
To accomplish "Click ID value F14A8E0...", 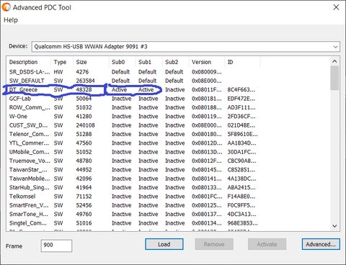I will (x=241, y=197).
